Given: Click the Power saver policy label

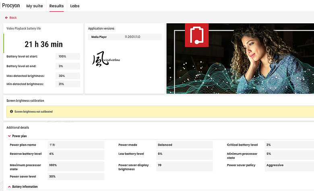Looking at the screenshot, I should coord(241,165).
